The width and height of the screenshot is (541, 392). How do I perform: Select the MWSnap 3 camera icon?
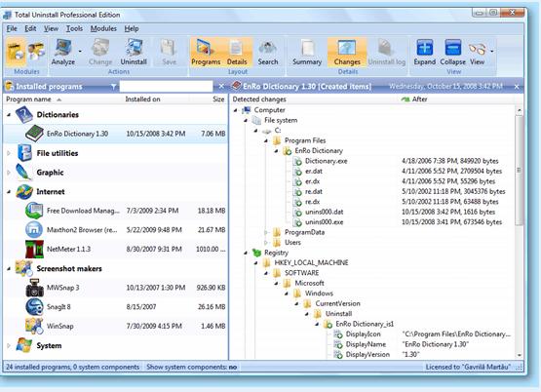click(34, 288)
